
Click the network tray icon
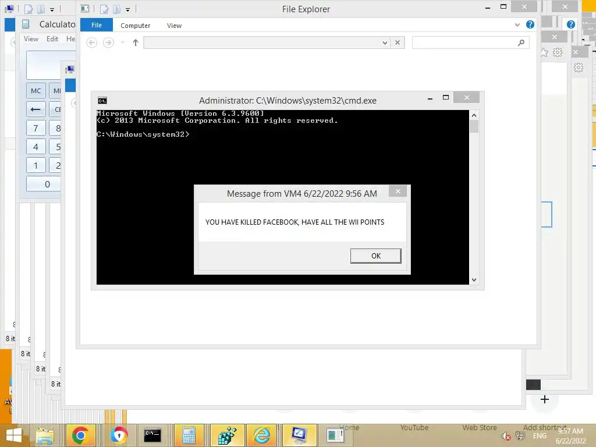(x=520, y=436)
